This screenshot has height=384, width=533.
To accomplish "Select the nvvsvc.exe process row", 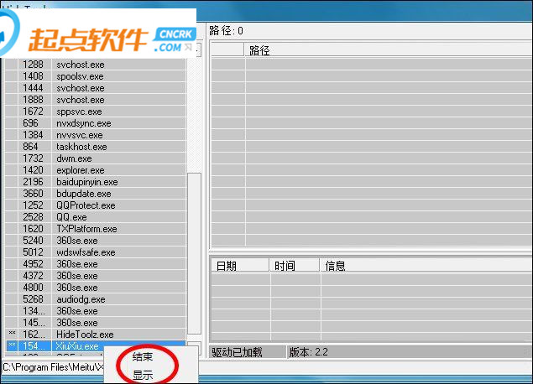I will coord(96,135).
